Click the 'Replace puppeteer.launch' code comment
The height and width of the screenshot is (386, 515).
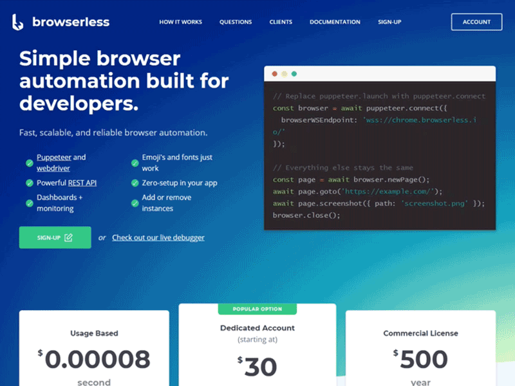[379, 96]
